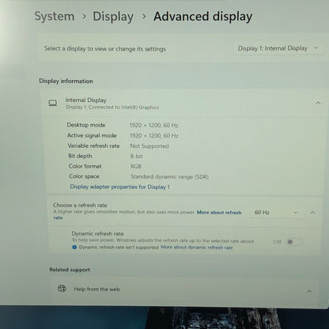Click the Related support heading
329x329 pixels.
tap(70, 270)
